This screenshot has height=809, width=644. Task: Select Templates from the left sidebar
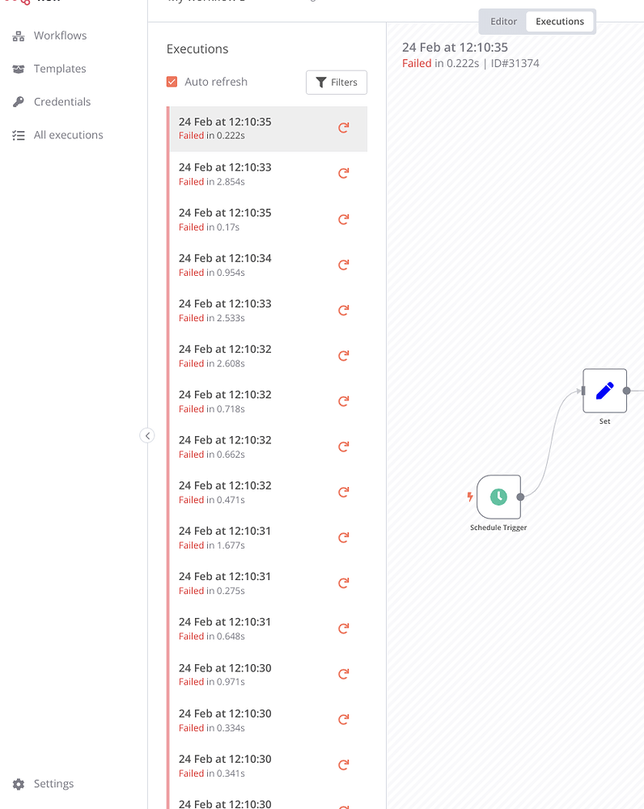tap(59, 69)
